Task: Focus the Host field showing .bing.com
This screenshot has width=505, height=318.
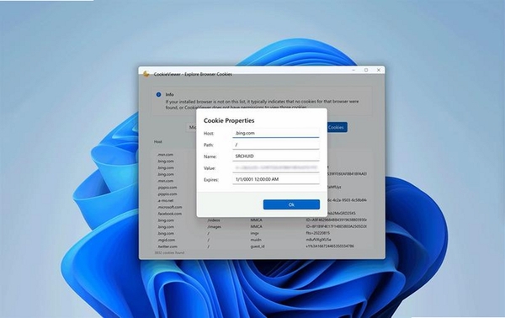Action: point(276,133)
